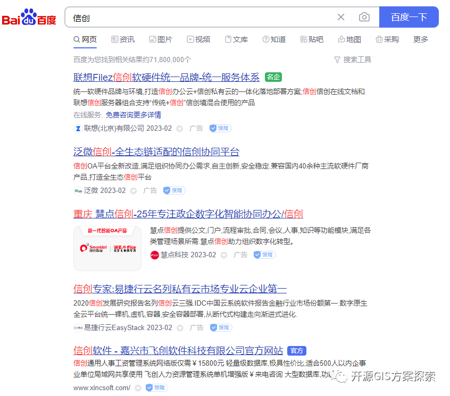Open the 文库 tab
This screenshot has width=450, height=396.
point(236,39)
